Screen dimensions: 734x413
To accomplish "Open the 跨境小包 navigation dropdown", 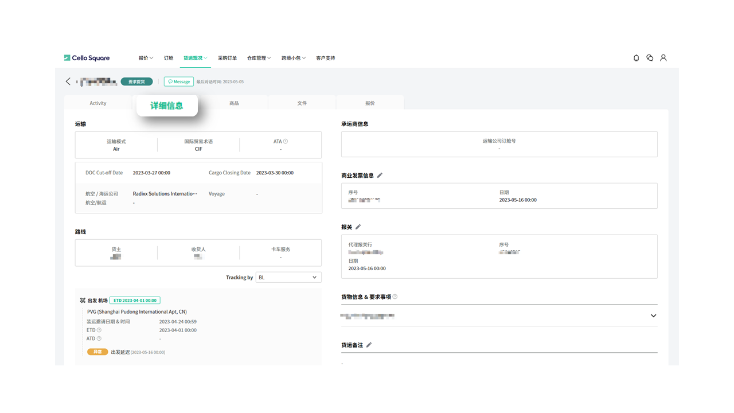I will point(293,58).
